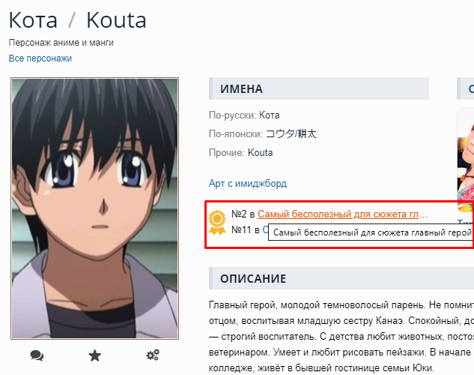Go to the "Все персонажи" link
The height and width of the screenshot is (375, 474).
tap(40, 58)
